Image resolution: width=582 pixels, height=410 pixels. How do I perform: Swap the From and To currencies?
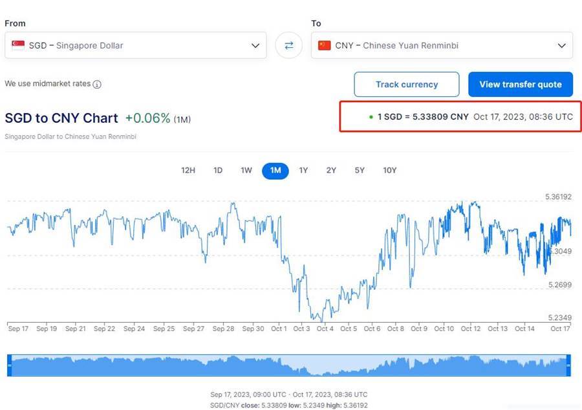click(x=289, y=45)
